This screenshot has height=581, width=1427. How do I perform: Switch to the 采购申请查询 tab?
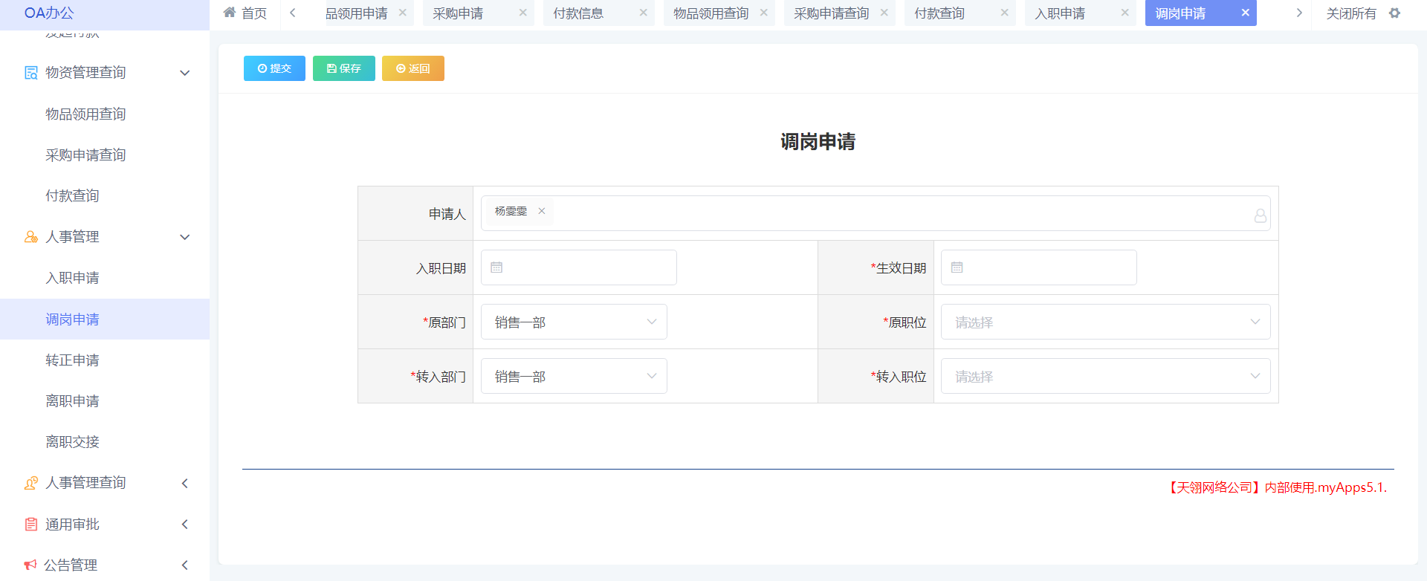coord(831,13)
